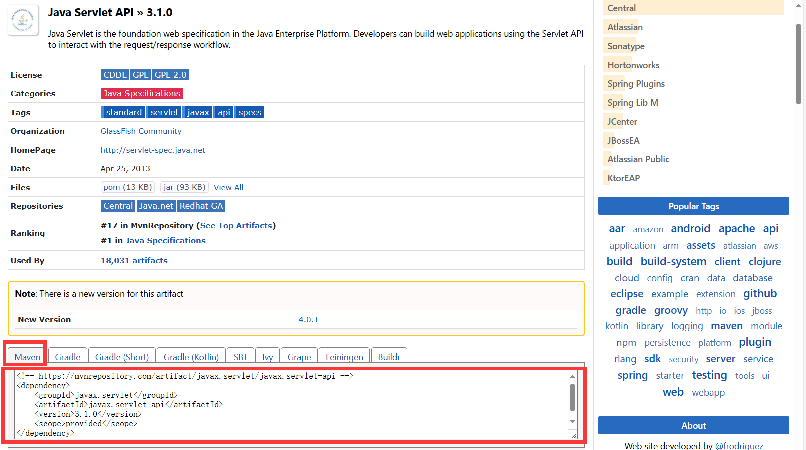Open the Gradle (Kotlin) tab
The height and width of the screenshot is (450, 806).
coord(191,357)
